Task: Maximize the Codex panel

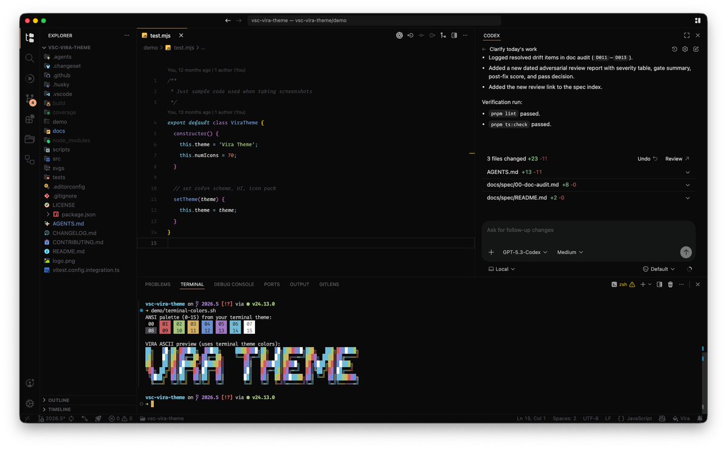Action: (686, 36)
